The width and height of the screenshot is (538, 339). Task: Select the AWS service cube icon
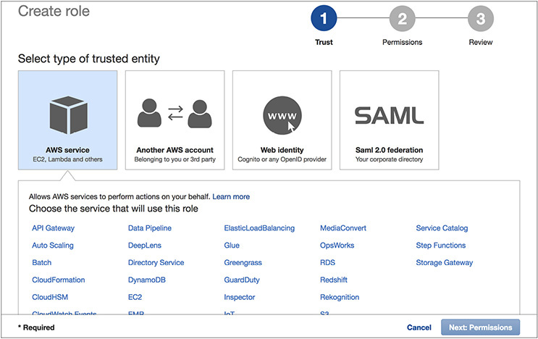tap(68, 115)
